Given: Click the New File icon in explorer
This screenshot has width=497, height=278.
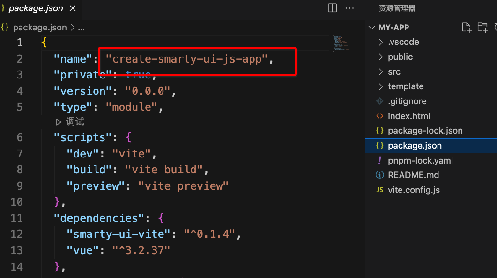Looking at the screenshot, I should click(467, 27).
